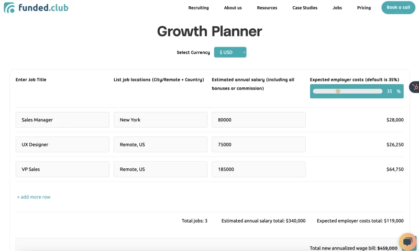Go to About us page
Viewport: 419px width, 251px height.
[233, 8]
